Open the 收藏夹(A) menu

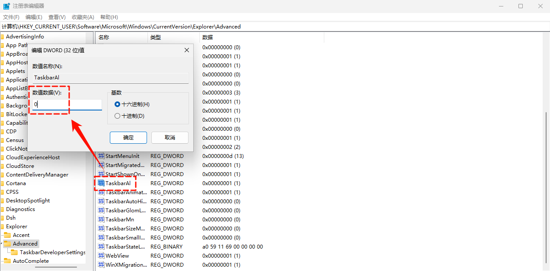pyautogui.click(x=83, y=17)
